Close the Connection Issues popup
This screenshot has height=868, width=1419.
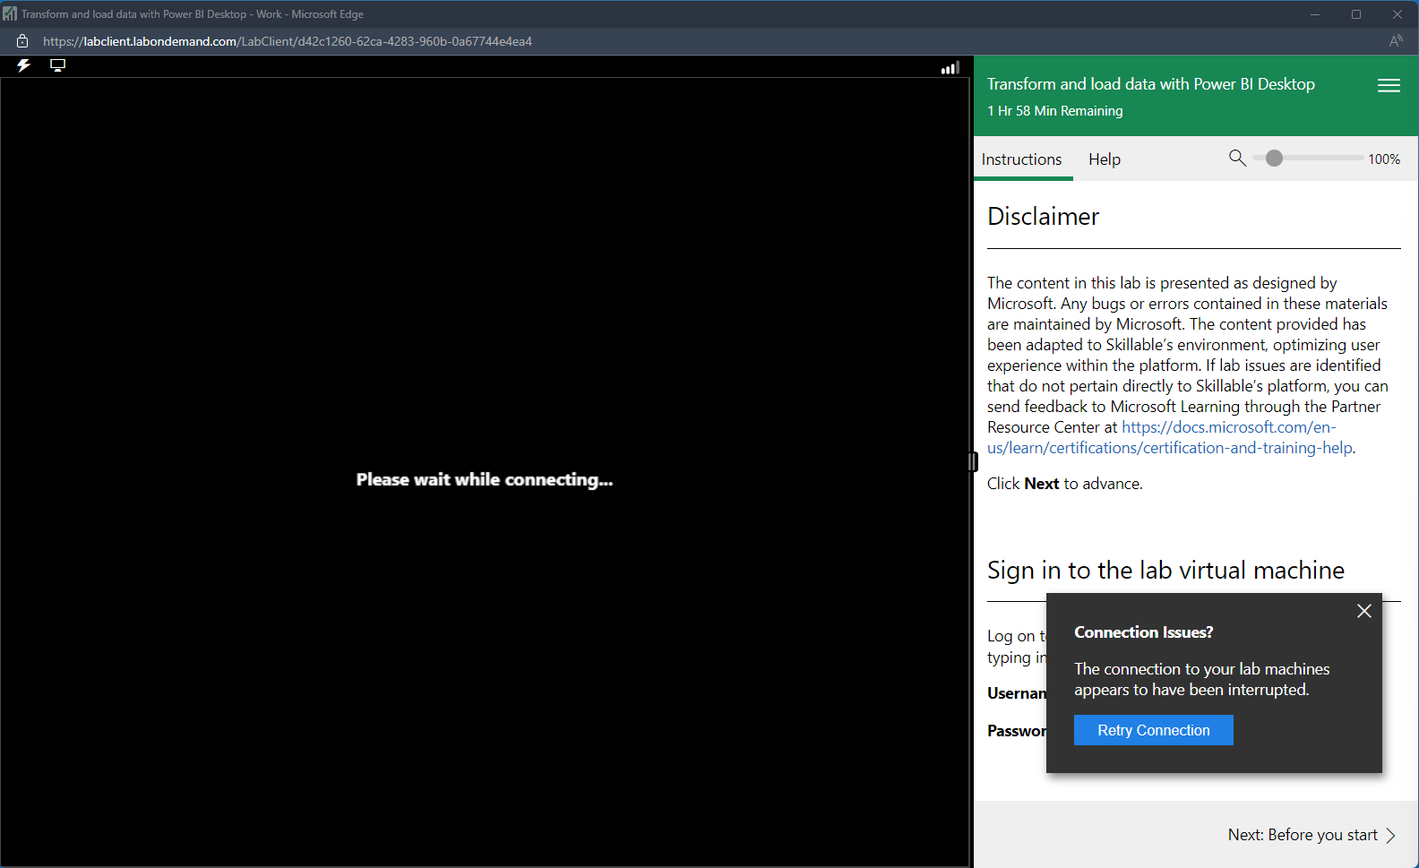(1363, 611)
